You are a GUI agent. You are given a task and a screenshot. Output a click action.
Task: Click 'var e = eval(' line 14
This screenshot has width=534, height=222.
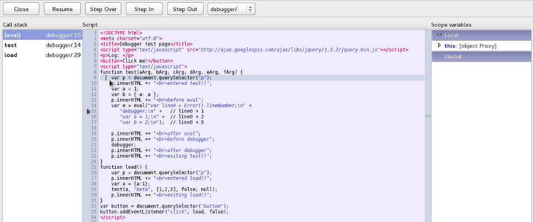(x=181, y=106)
